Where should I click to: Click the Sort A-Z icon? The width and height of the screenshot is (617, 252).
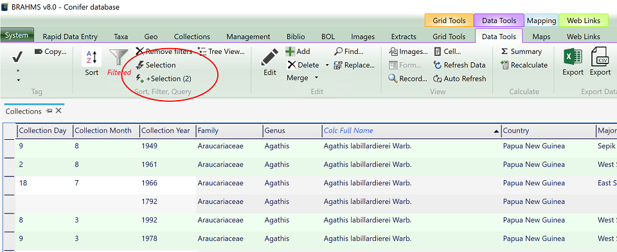(91, 57)
